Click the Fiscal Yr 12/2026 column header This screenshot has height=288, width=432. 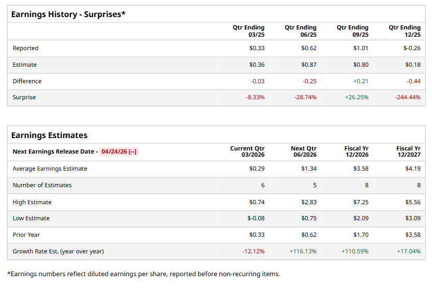[356, 152]
